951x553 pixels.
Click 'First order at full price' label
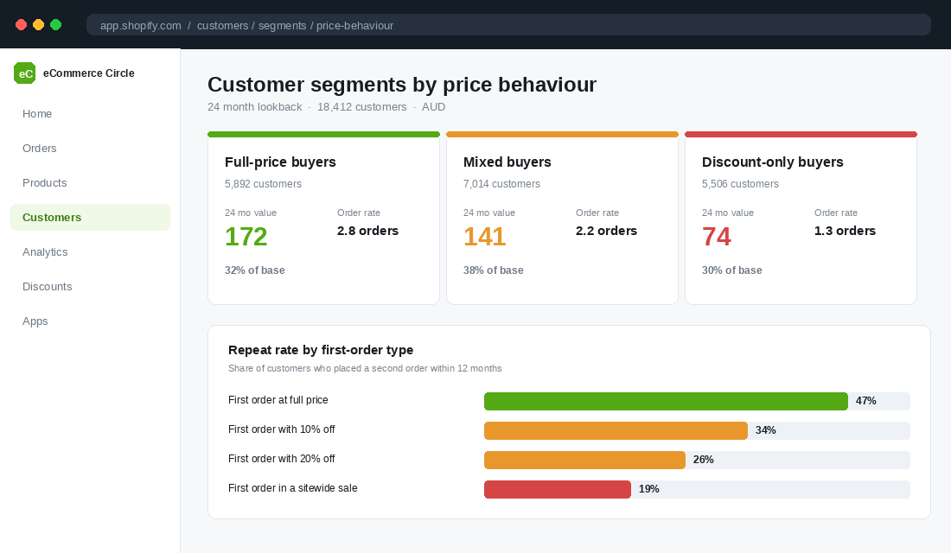click(278, 400)
